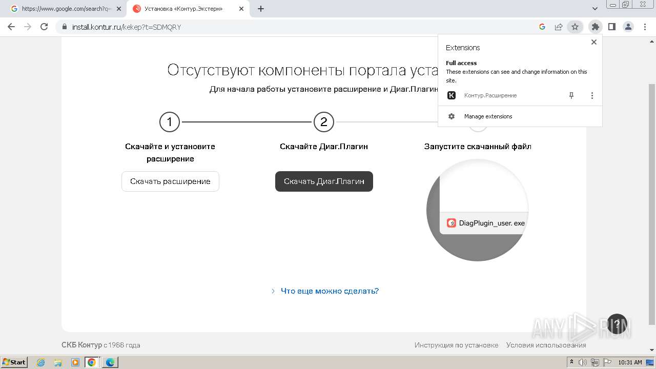Open the tab search dropdown
656x369 pixels.
click(x=595, y=9)
